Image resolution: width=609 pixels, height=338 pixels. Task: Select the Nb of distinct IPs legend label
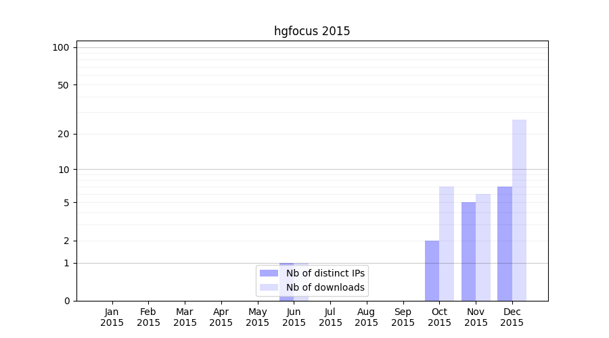325,273
